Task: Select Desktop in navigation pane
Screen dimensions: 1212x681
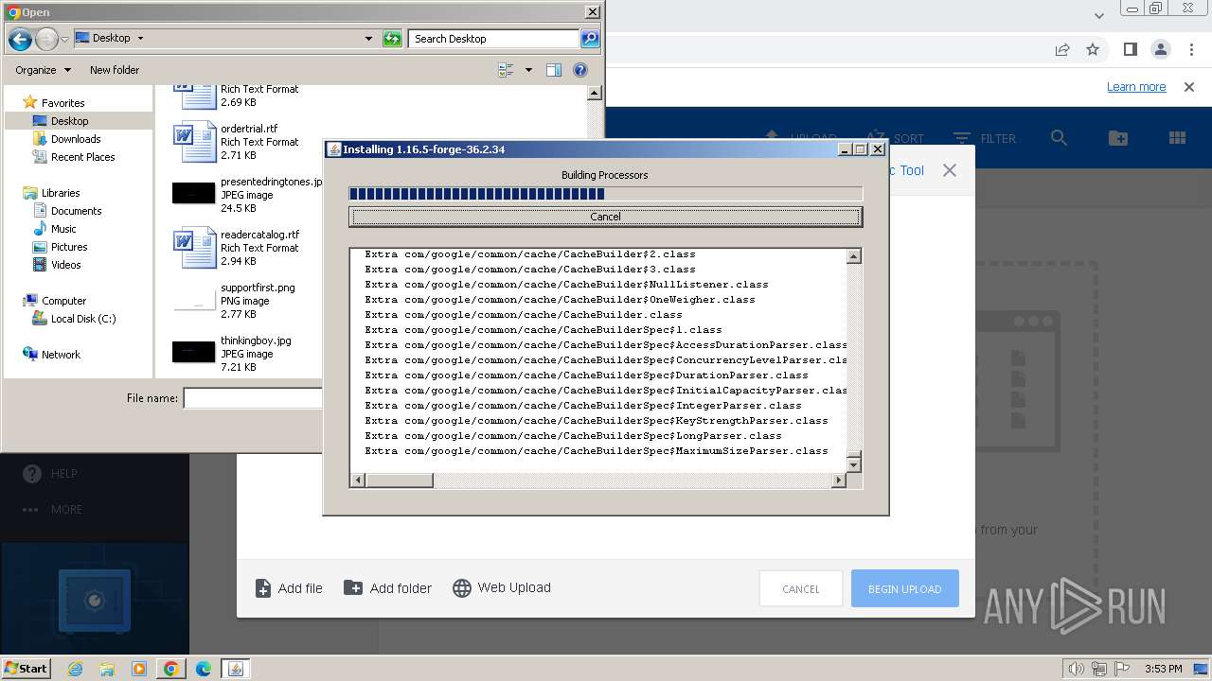Action: click(69, 121)
